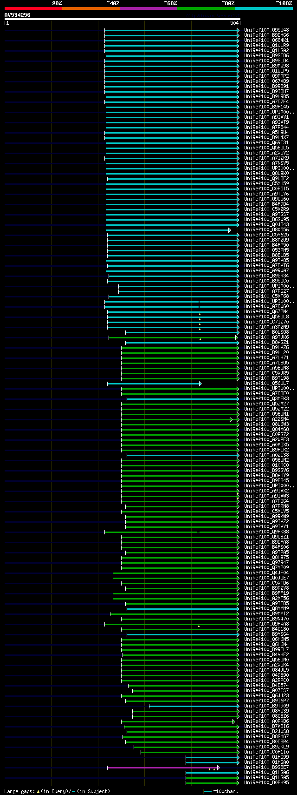The height and width of the screenshot is (795, 297).
Task: Select label UniRef100_Q9FK88
Action: tap(266, 532)
